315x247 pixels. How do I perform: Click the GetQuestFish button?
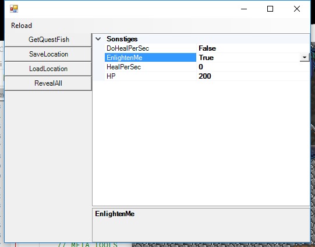tap(48, 40)
